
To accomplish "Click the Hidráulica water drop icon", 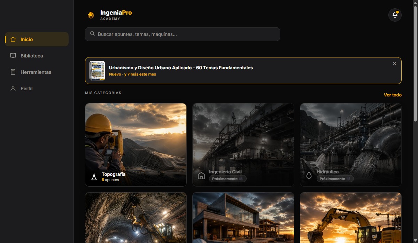I will click(309, 175).
